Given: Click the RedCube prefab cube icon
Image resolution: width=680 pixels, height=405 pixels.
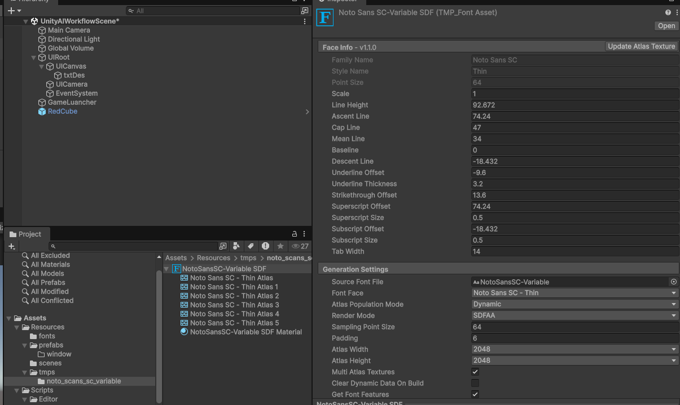Looking at the screenshot, I should pyautogui.click(x=42, y=112).
